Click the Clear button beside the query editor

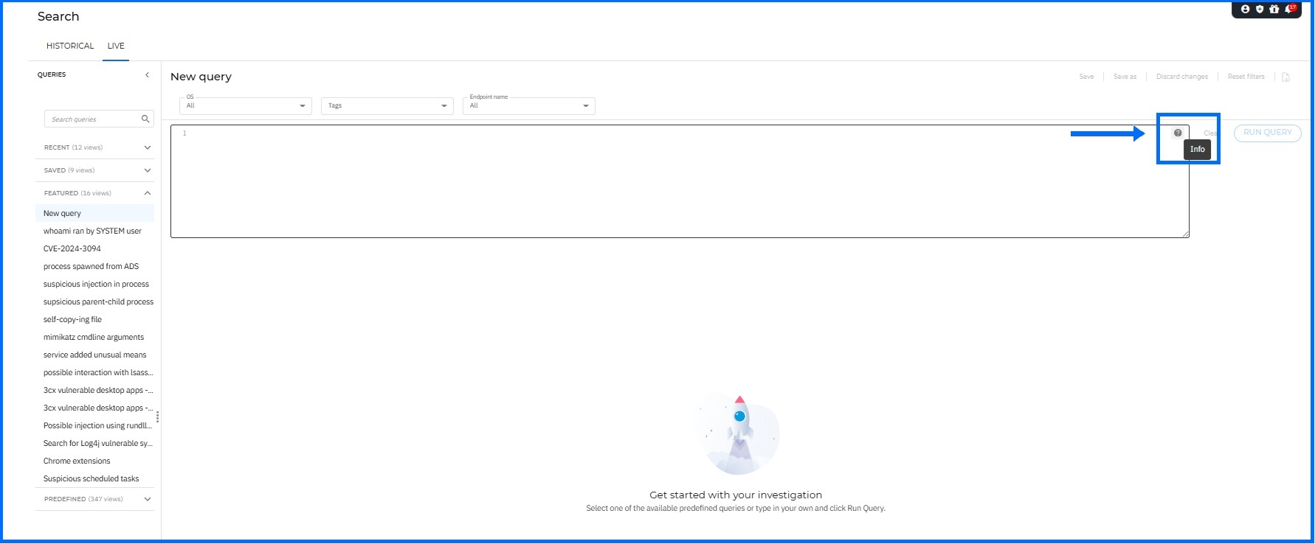(1211, 133)
